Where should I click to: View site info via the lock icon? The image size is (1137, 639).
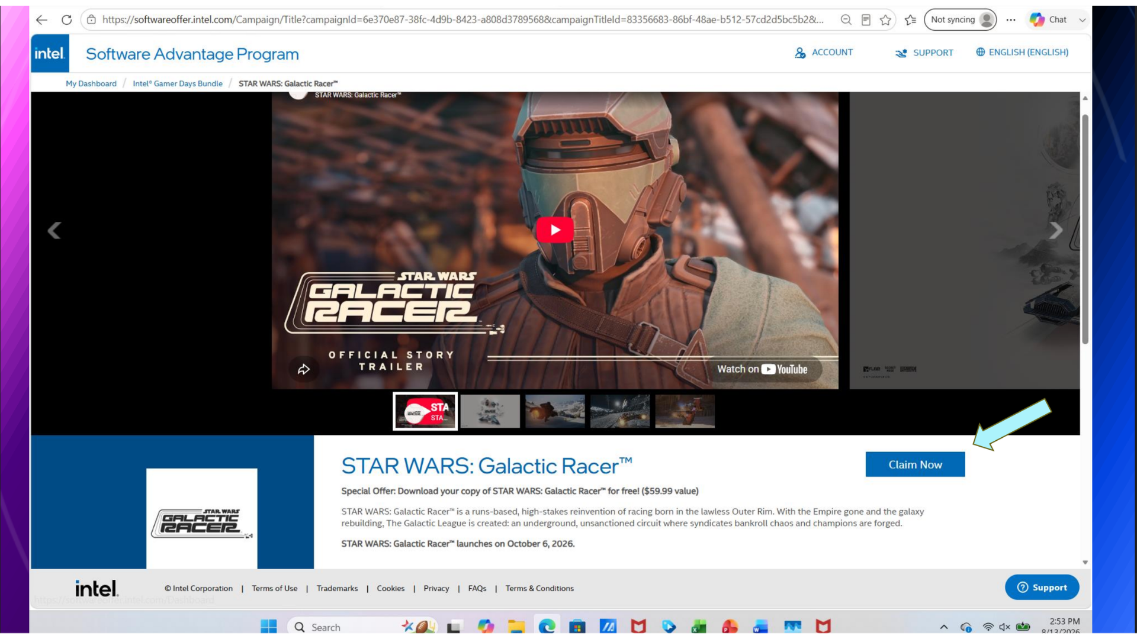pyautogui.click(x=91, y=20)
